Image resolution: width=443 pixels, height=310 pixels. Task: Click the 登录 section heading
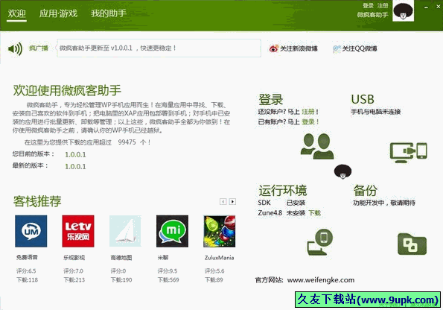click(271, 100)
